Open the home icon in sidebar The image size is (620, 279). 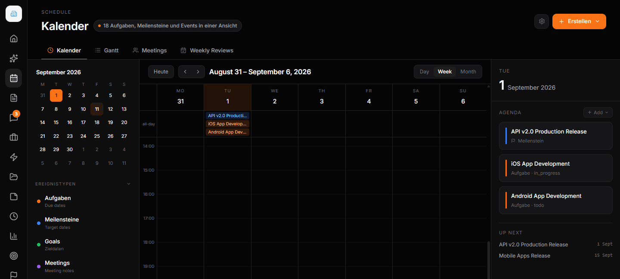point(14,39)
